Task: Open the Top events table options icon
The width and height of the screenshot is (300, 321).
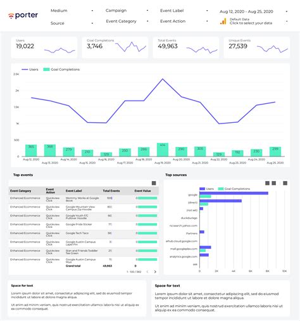Action: click(154, 183)
